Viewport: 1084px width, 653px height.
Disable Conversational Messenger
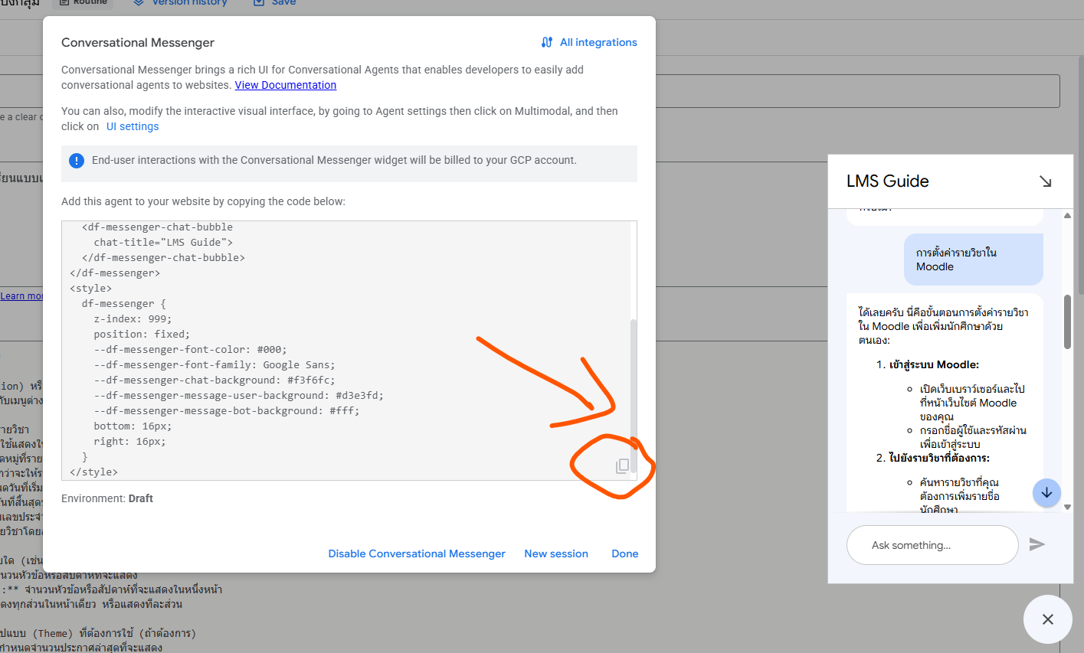pyautogui.click(x=417, y=553)
